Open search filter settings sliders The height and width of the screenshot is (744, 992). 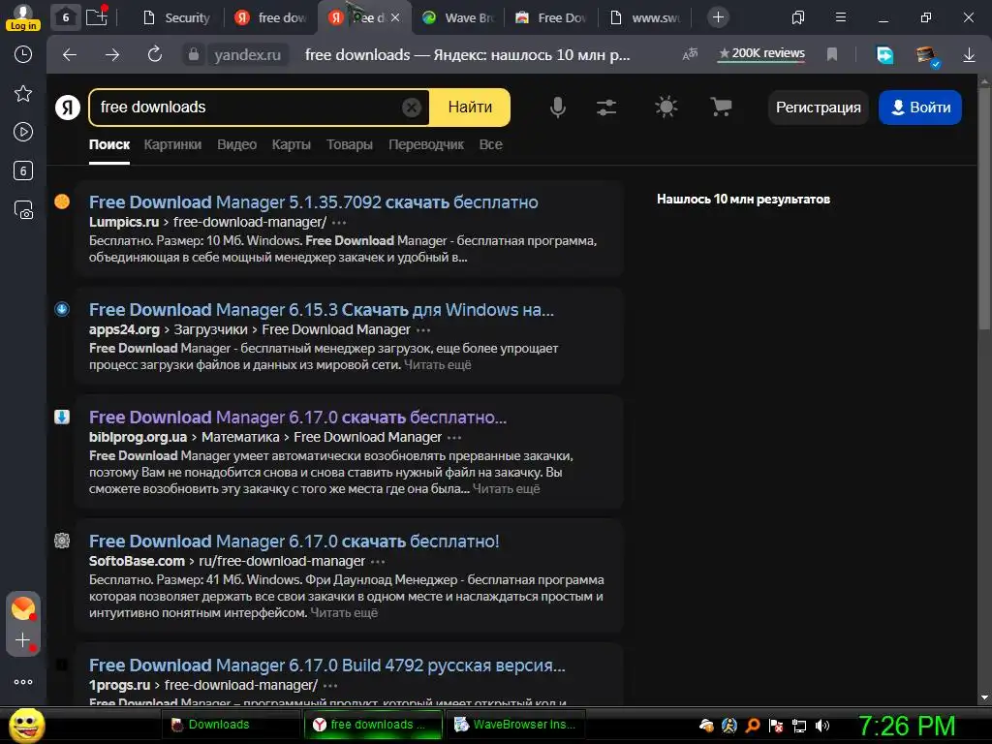coord(606,108)
